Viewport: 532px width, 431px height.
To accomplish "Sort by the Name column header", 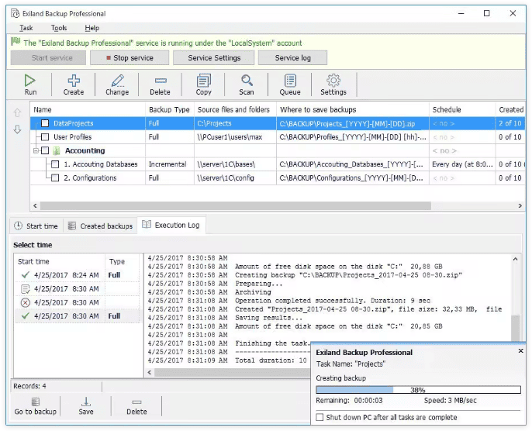I will (88, 109).
